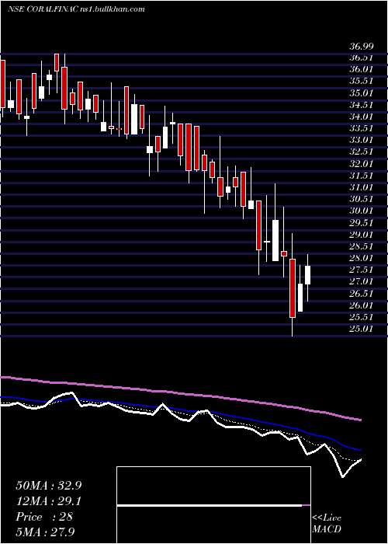Click the 35.51 price level label
Screen dimensions: 388x544
(x=360, y=81)
